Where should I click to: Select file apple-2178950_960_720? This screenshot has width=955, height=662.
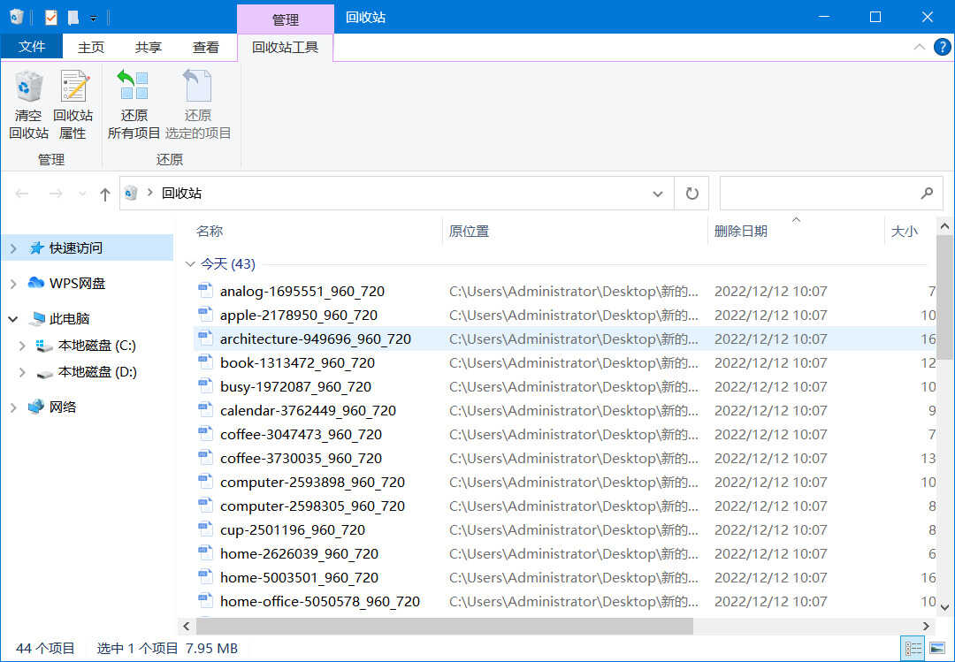(x=299, y=315)
